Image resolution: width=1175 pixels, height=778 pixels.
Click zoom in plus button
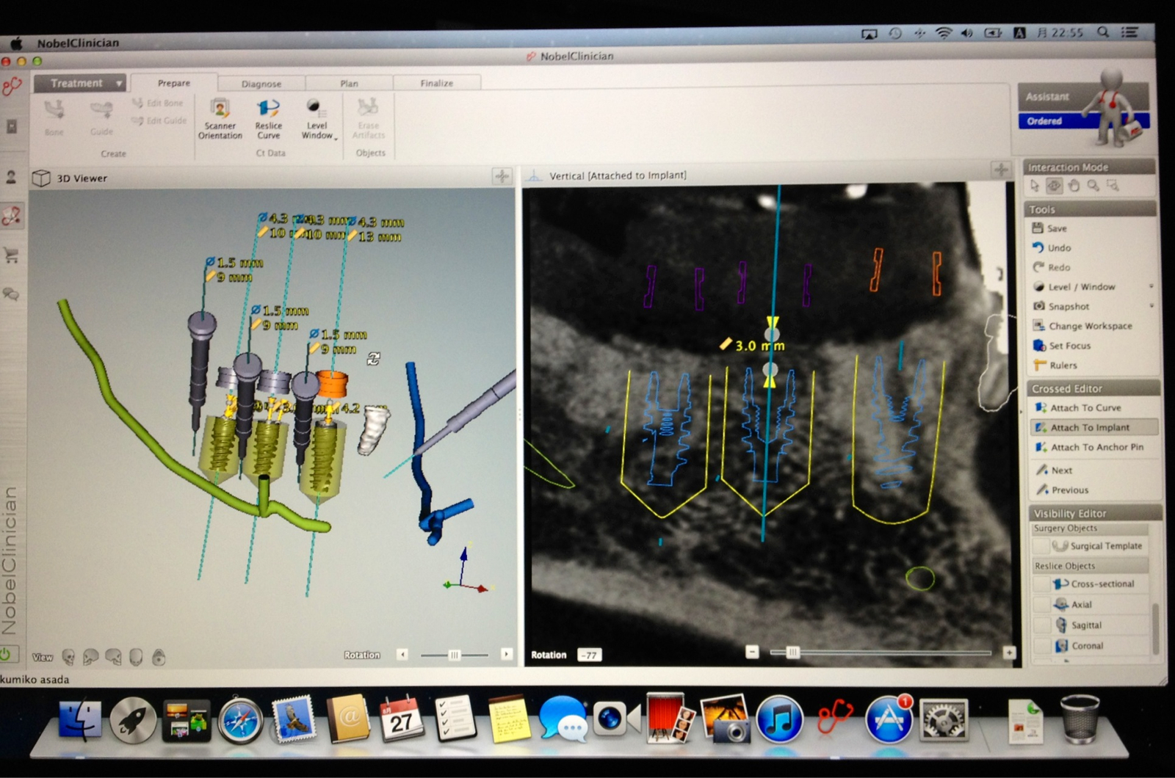[1009, 652]
